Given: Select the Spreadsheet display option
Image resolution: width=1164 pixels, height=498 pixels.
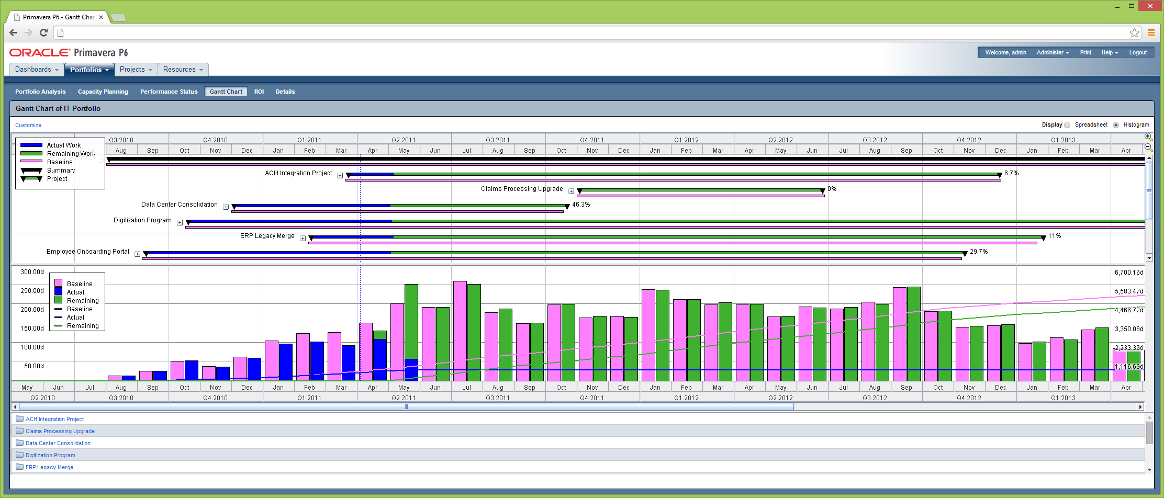Looking at the screenshot, I should tap(1068, 125).
